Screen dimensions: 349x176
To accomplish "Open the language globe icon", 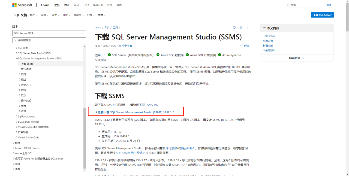I will (x=234, y=28).
